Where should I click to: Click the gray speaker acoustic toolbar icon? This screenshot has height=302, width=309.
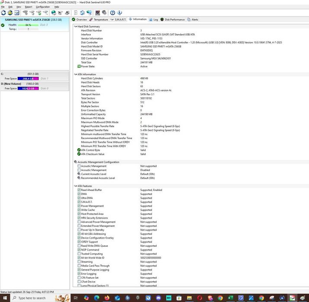tap(104, 13)
